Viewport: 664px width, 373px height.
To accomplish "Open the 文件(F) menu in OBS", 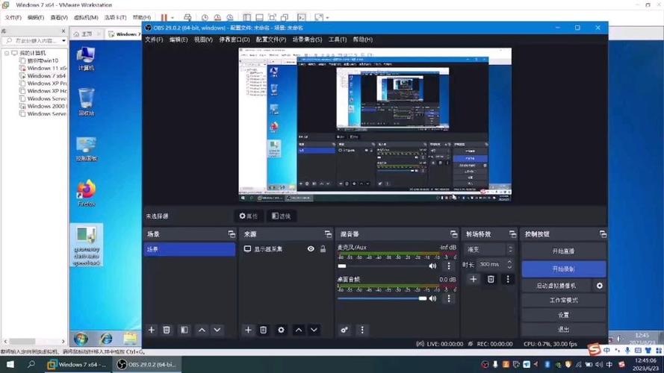I will point(154,40).
